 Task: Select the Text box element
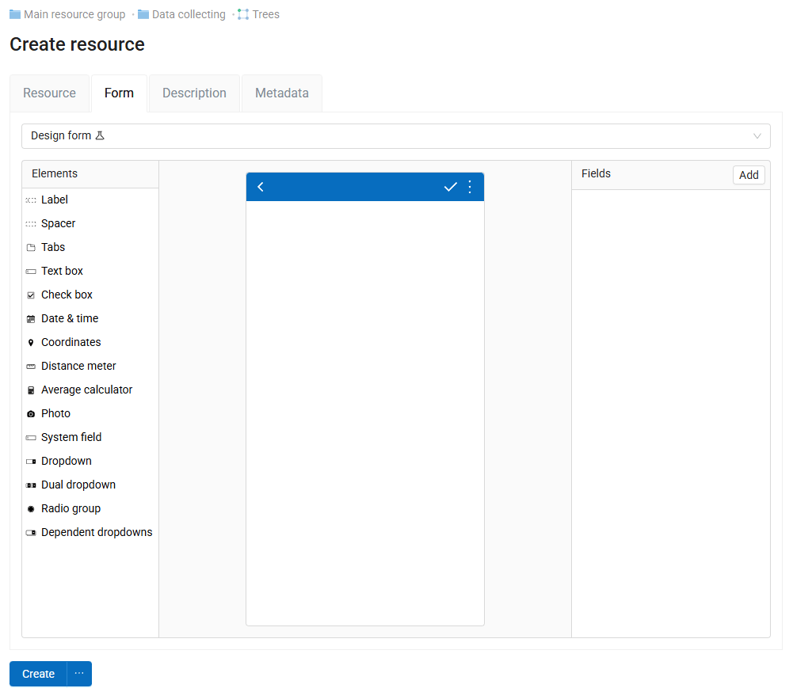[62, 271]
